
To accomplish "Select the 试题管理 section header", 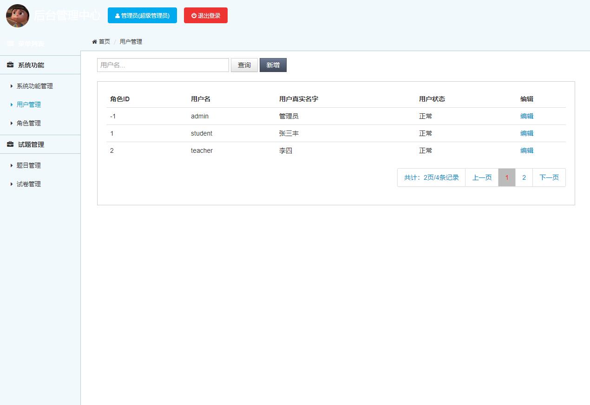I will 29,144.
